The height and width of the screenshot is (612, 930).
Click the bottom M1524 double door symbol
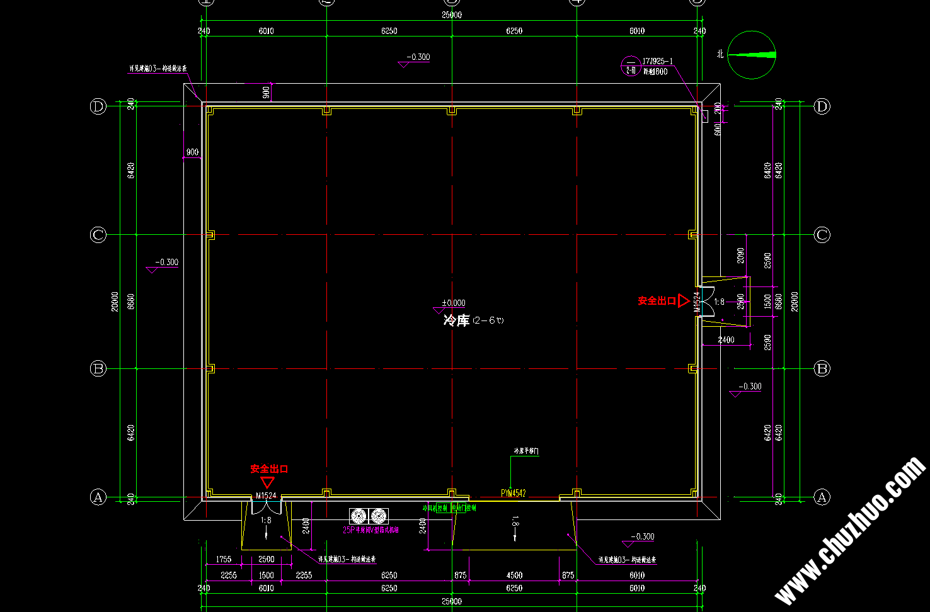pyautogui.click(x=266, y=507)
